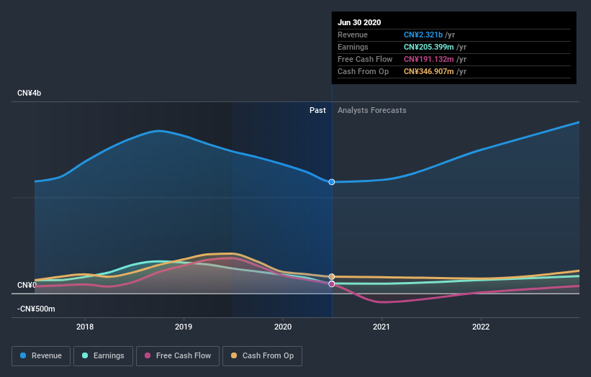Click the Free Cash Flow pink data point marker
This screenshot has height=377, width=591.
click(332, 284)
